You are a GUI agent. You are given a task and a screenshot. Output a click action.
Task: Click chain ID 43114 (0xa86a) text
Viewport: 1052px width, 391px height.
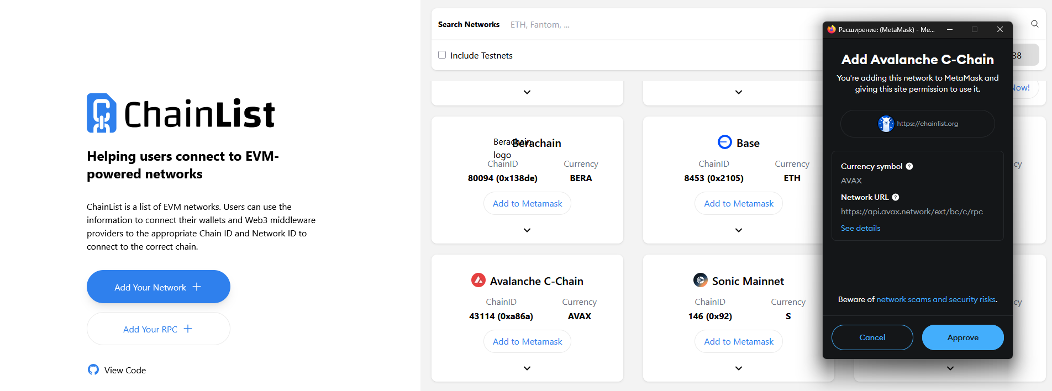(501, 316)
